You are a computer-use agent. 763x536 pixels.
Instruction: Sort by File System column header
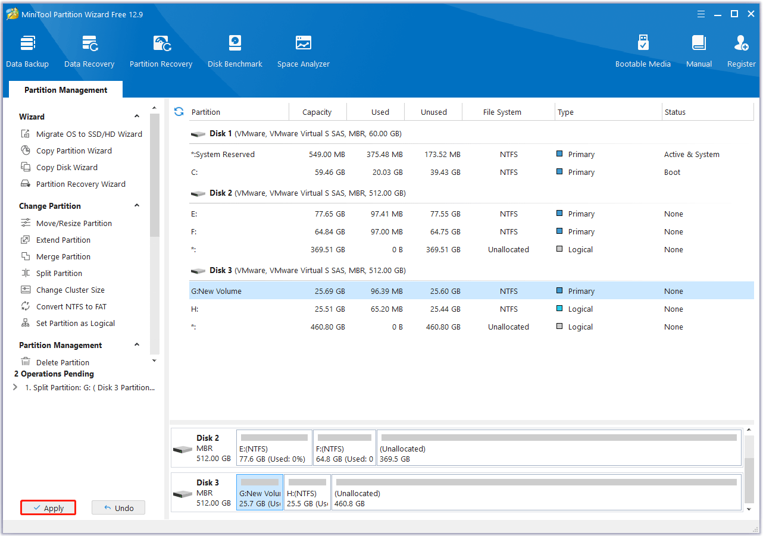[509, 112]
